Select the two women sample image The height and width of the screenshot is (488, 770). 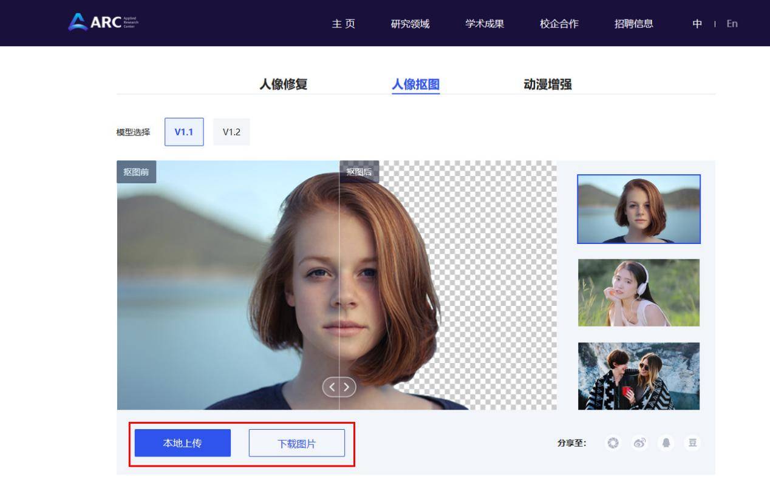[x=639, y=376]
